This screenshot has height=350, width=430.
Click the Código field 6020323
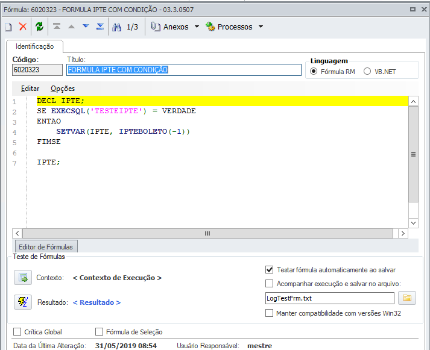[37, 70]
